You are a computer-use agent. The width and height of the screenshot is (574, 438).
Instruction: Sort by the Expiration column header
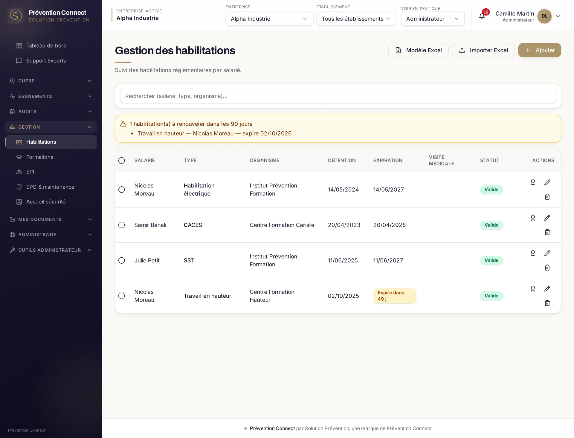pos(388,161)
